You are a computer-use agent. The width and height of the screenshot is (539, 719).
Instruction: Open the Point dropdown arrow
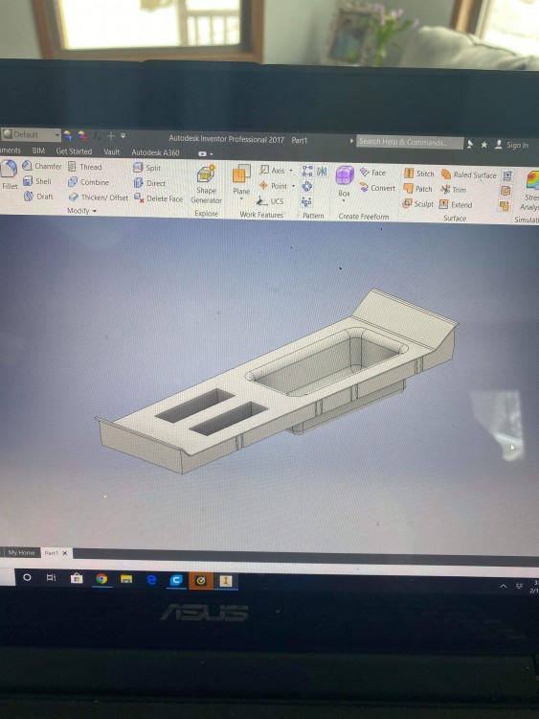pyautogui.click(x=294, y=186)
